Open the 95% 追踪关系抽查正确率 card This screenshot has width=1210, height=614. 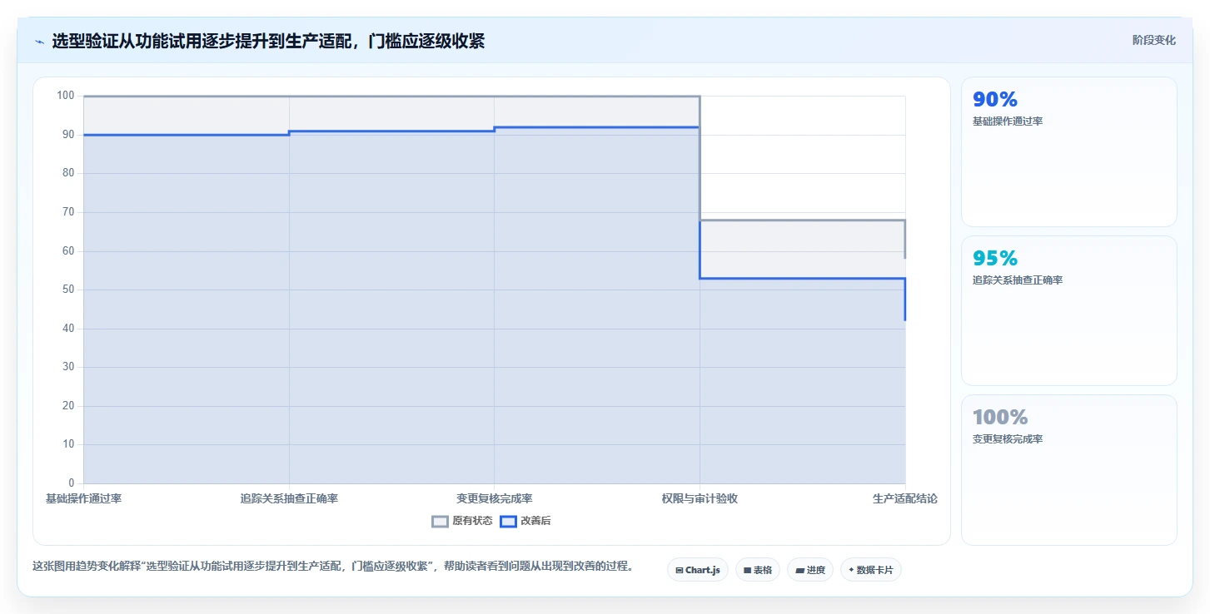pyautogui.click(x=1069, y=311)
